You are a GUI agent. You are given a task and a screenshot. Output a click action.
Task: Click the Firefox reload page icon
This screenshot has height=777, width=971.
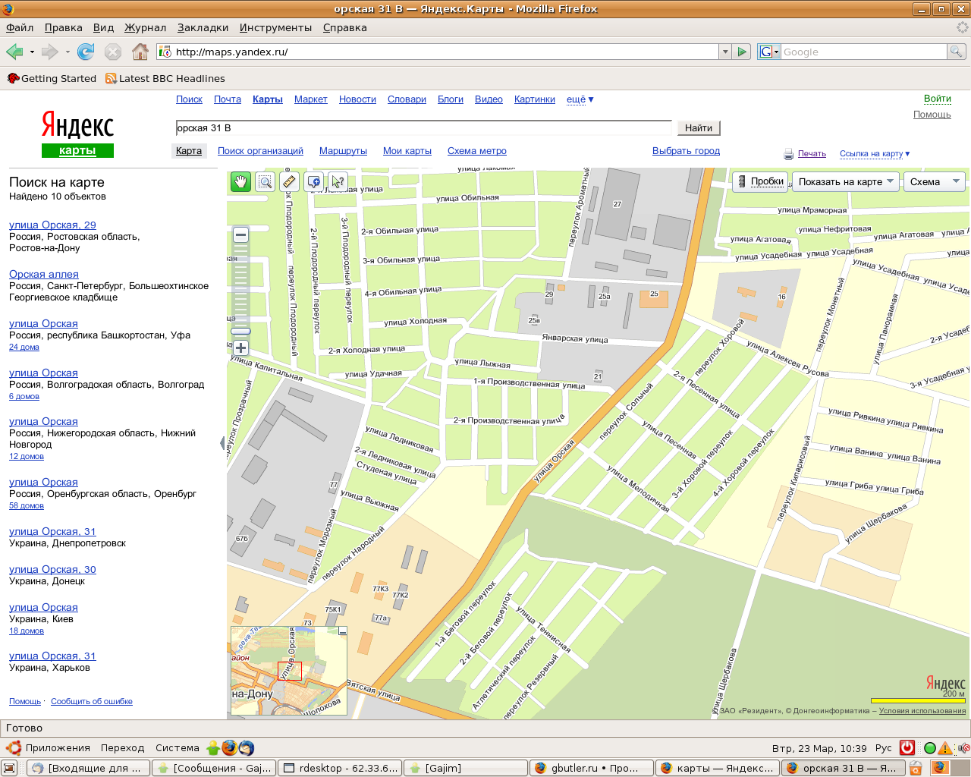(x=86, y=52)
